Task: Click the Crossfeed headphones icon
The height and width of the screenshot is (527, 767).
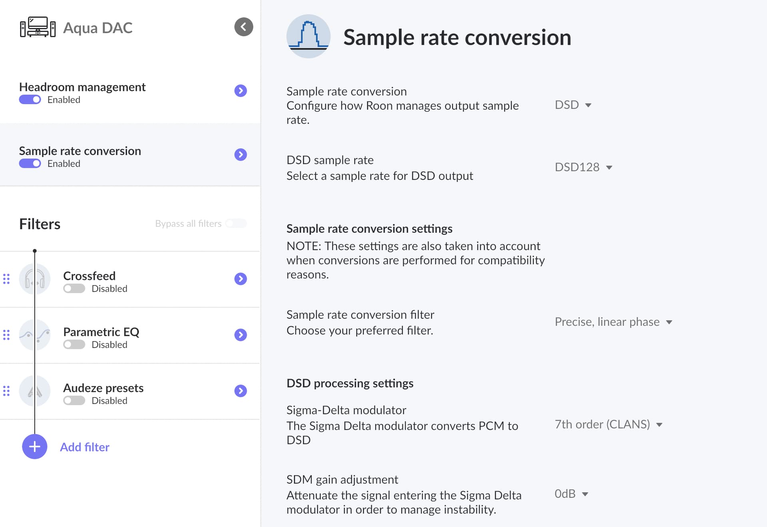Action: [34, 279]
